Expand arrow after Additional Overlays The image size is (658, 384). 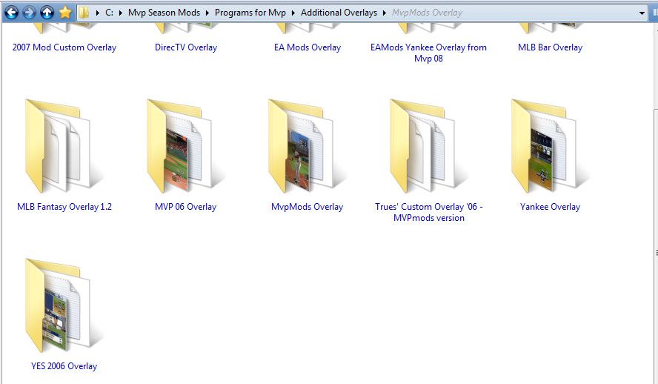click(384, 13)
